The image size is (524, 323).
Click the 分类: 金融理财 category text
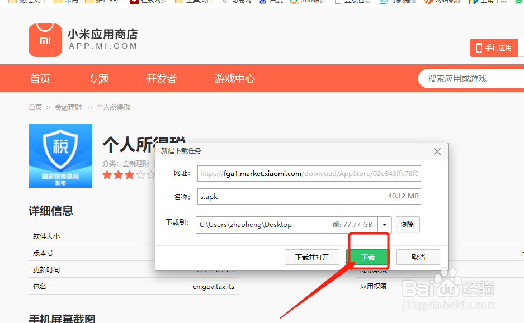(126, 164)
